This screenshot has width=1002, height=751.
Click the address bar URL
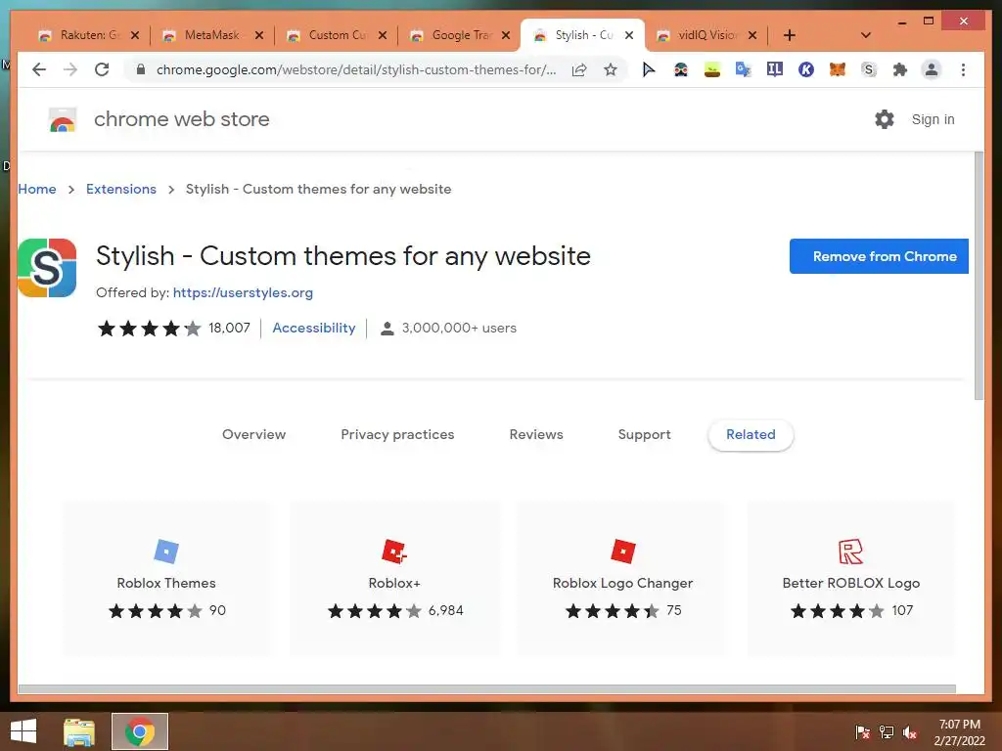coord(356,69)
